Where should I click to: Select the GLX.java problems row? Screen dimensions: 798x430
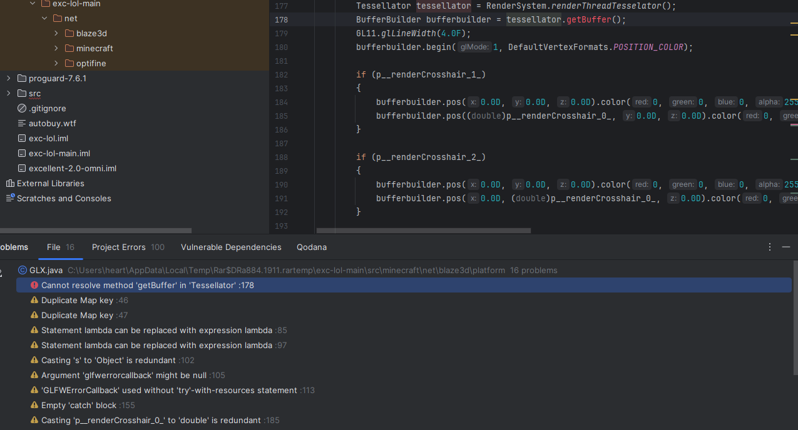coord(404,270)
